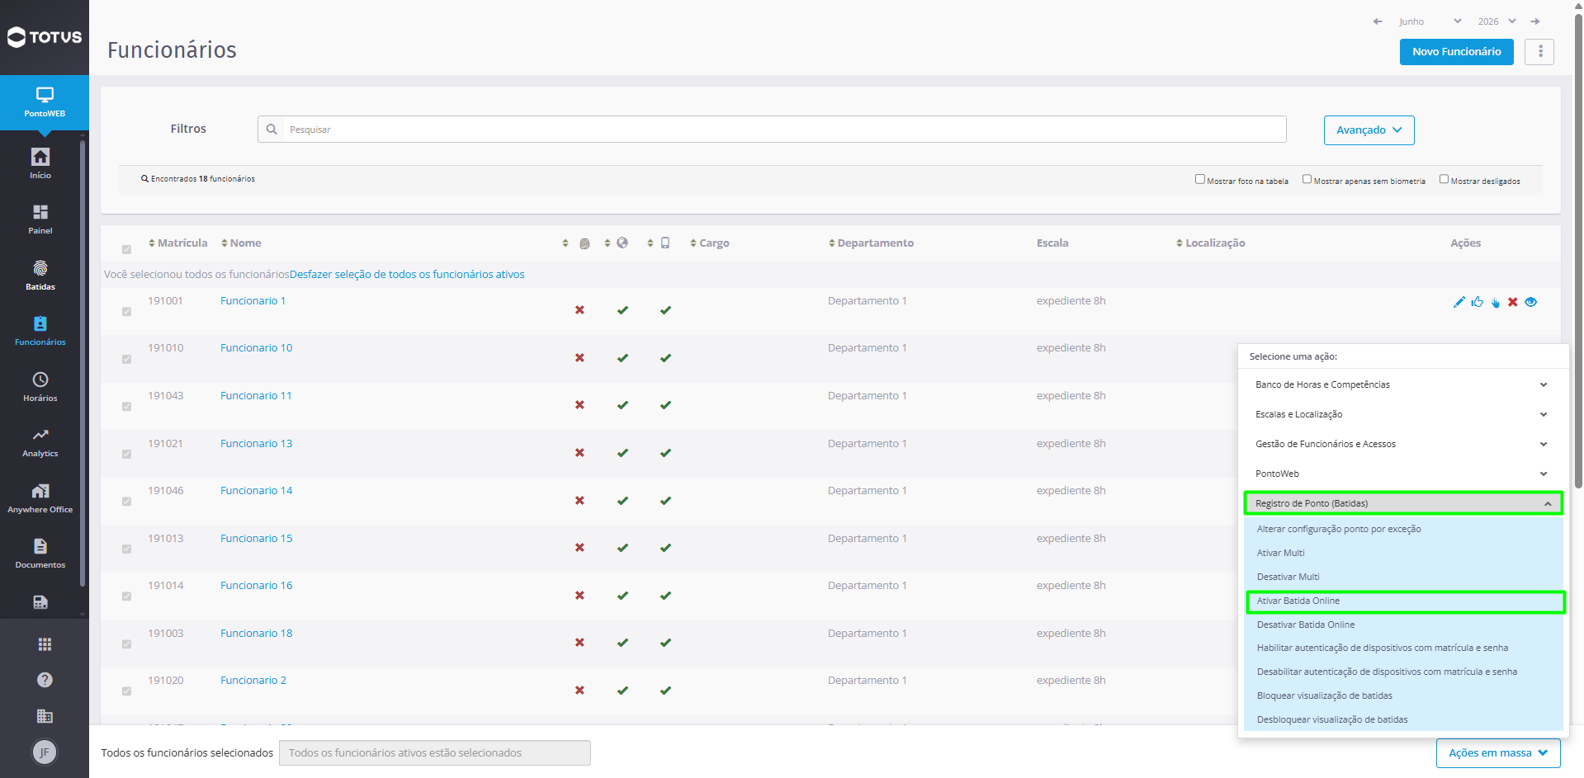1584x778 pixels.
Task: Edit Funcionario 1 with the pencil icon
Action: (1459, 302)
